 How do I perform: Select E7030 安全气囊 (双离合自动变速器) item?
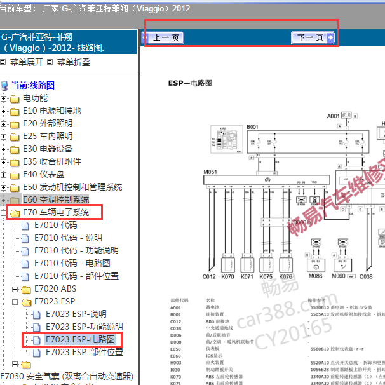pyautogui.click(x=67, y=376)
